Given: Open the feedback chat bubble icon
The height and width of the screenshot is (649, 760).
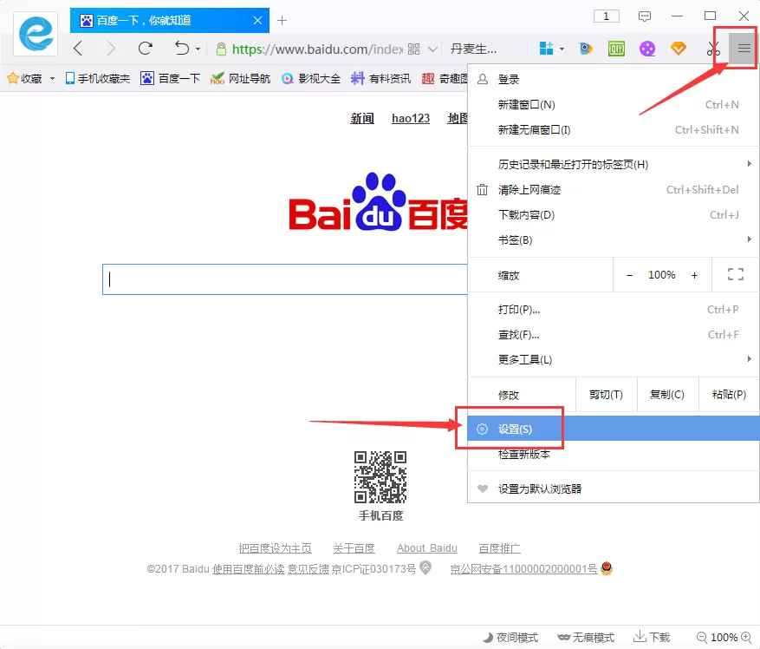Looking at the screenshot, I should coord(644,16).
